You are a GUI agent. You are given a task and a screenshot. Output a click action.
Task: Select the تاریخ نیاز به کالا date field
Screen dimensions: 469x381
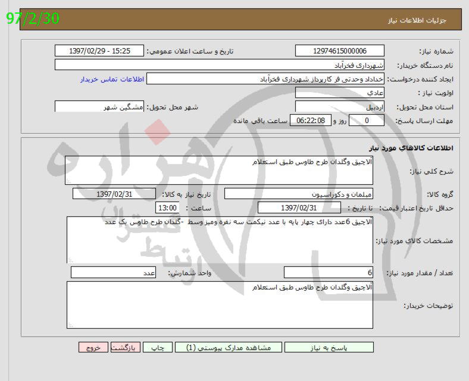click(x=114, y=194)
